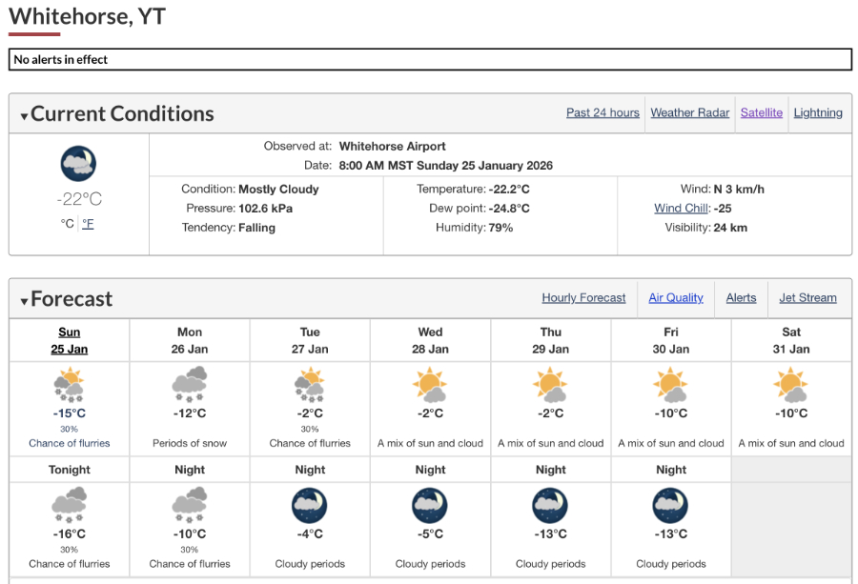858x584 pixels.
Task: Click Friday's sun and cloud forecast icon
Action: pyautogui.click(x=670, y=387)
